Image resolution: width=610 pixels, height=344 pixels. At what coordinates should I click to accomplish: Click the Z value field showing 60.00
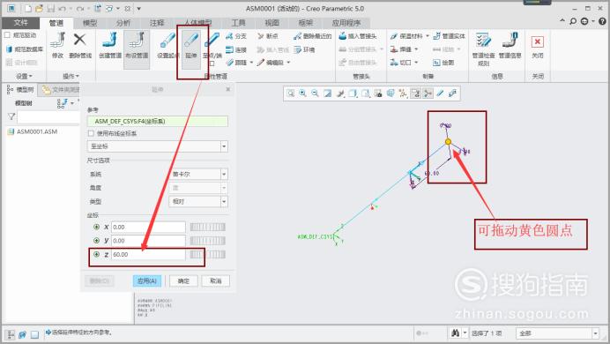tap(148, 254)
